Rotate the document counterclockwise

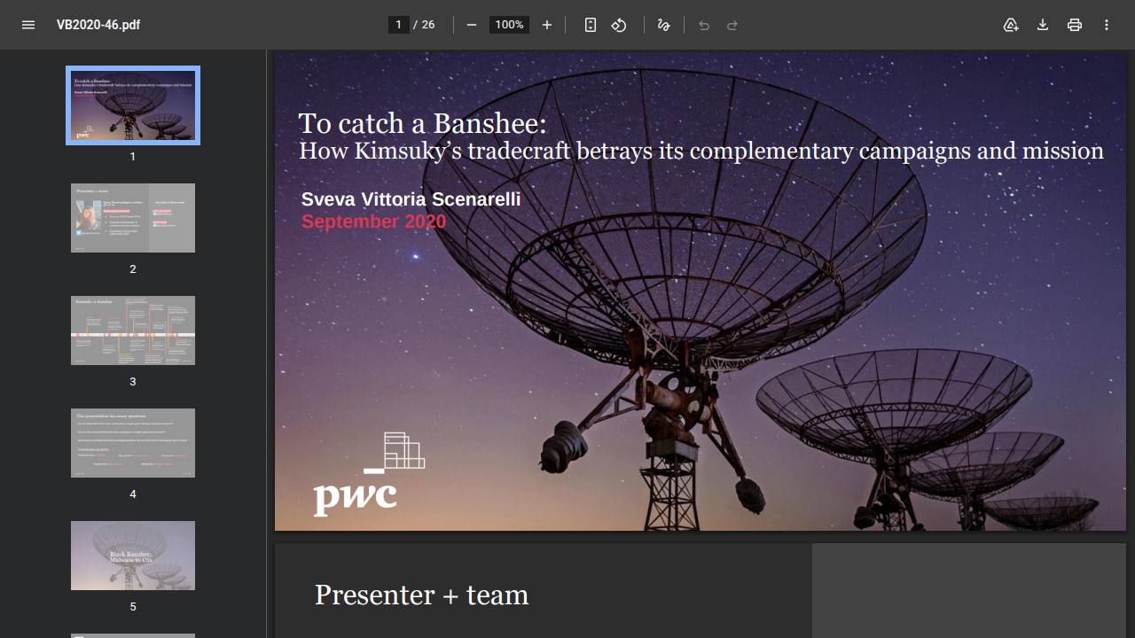click(619, 25)
